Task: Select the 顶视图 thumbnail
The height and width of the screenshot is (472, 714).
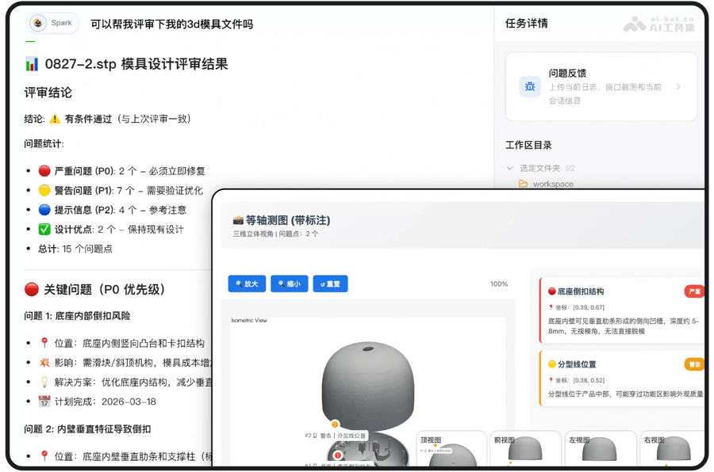Action: (x=451, y=450)
